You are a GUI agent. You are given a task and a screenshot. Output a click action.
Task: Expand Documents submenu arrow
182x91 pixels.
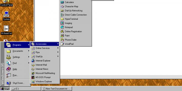coord(29,51)
